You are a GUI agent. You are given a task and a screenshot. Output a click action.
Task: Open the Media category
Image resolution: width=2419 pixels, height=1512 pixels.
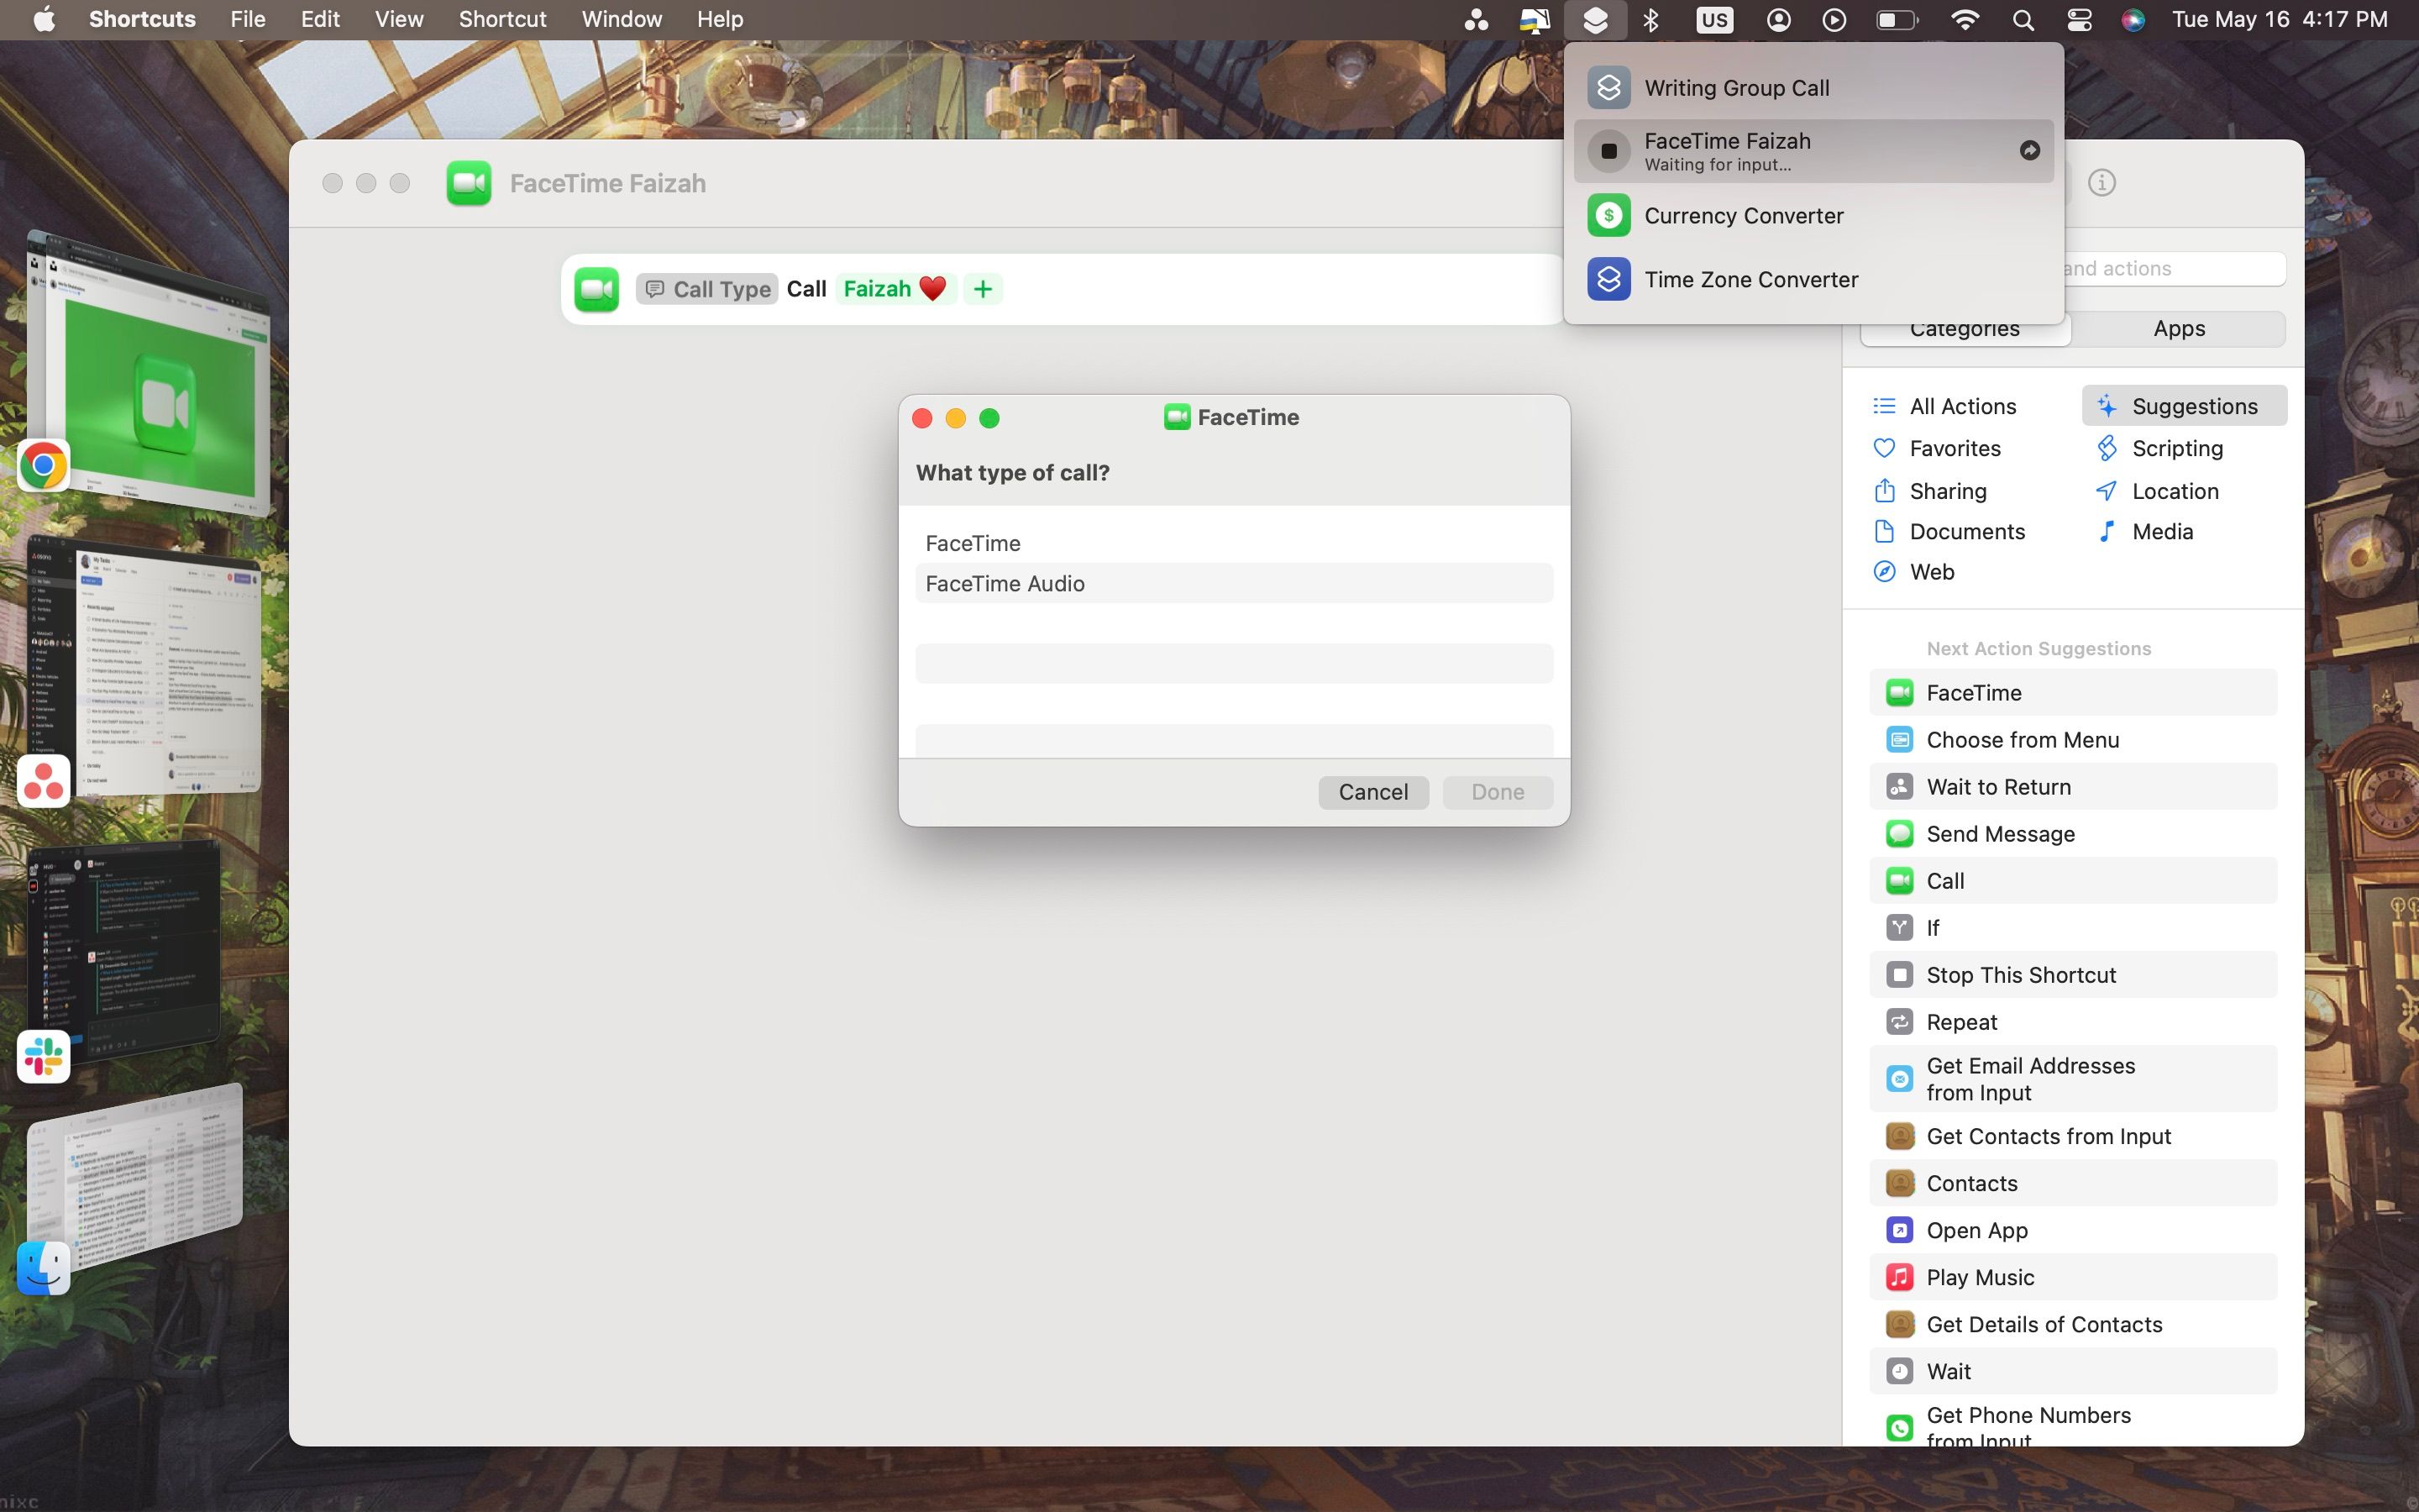coord(2144,532)
